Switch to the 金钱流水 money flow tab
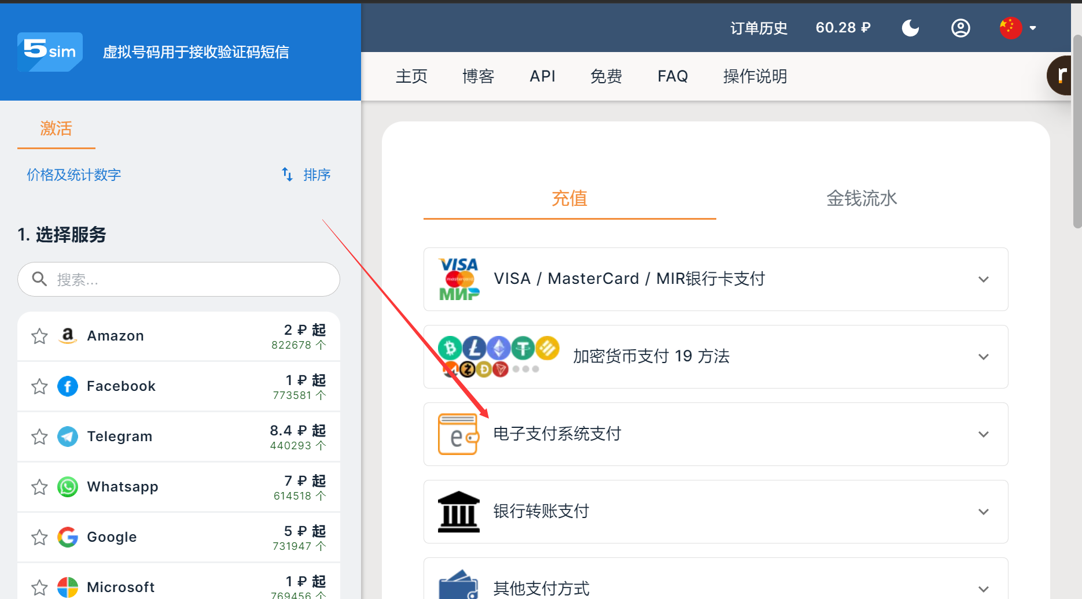The width and height of the screenshot is (1082, 599). tap(862, 198)
